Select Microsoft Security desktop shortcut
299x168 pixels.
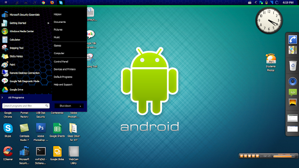(24, 155)
